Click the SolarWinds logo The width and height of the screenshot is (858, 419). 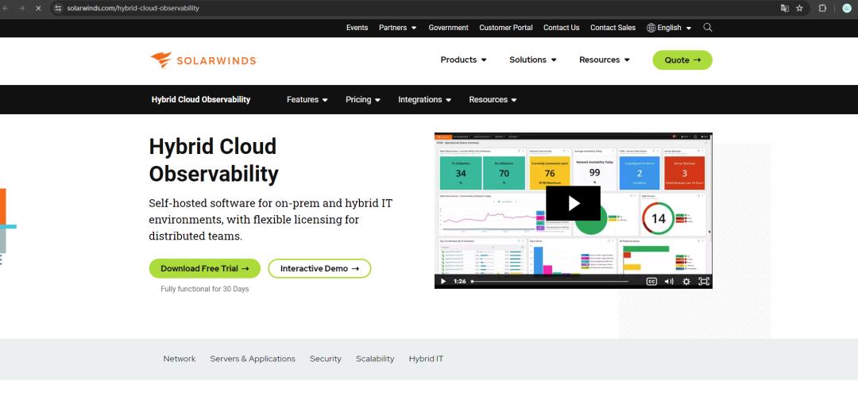(203, 60)
